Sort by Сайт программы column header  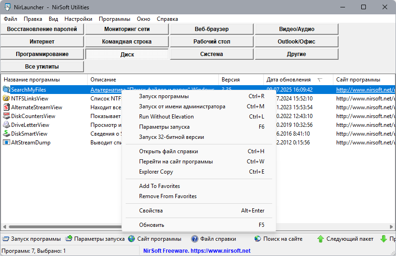pos(364,80)
